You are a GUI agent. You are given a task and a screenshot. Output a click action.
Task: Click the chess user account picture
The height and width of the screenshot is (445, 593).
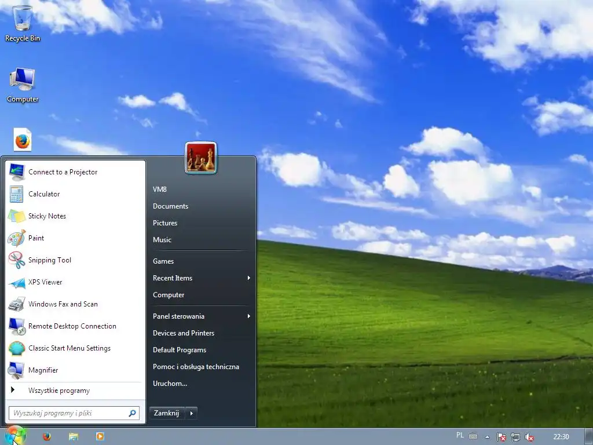point(201,158)
